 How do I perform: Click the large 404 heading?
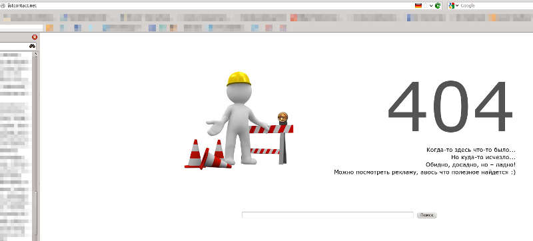pyautogui.click(x=450, y=107)
